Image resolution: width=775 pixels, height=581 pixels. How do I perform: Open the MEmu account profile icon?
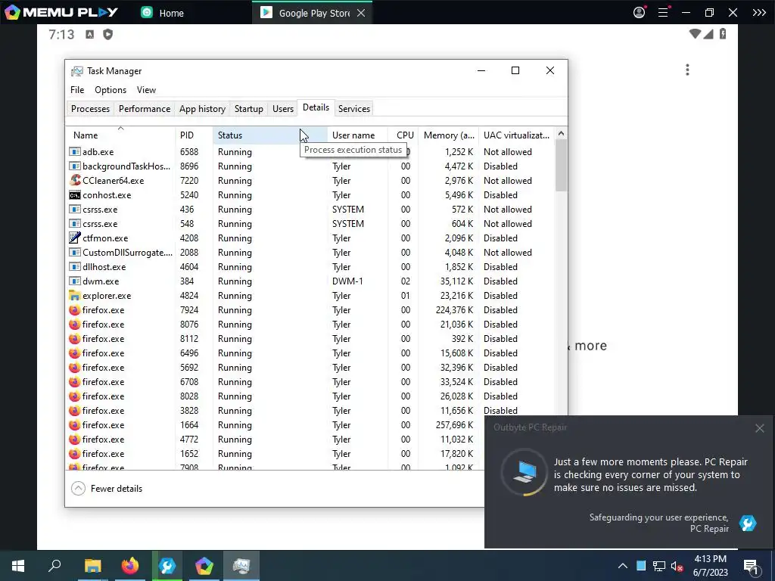[639, 12]
